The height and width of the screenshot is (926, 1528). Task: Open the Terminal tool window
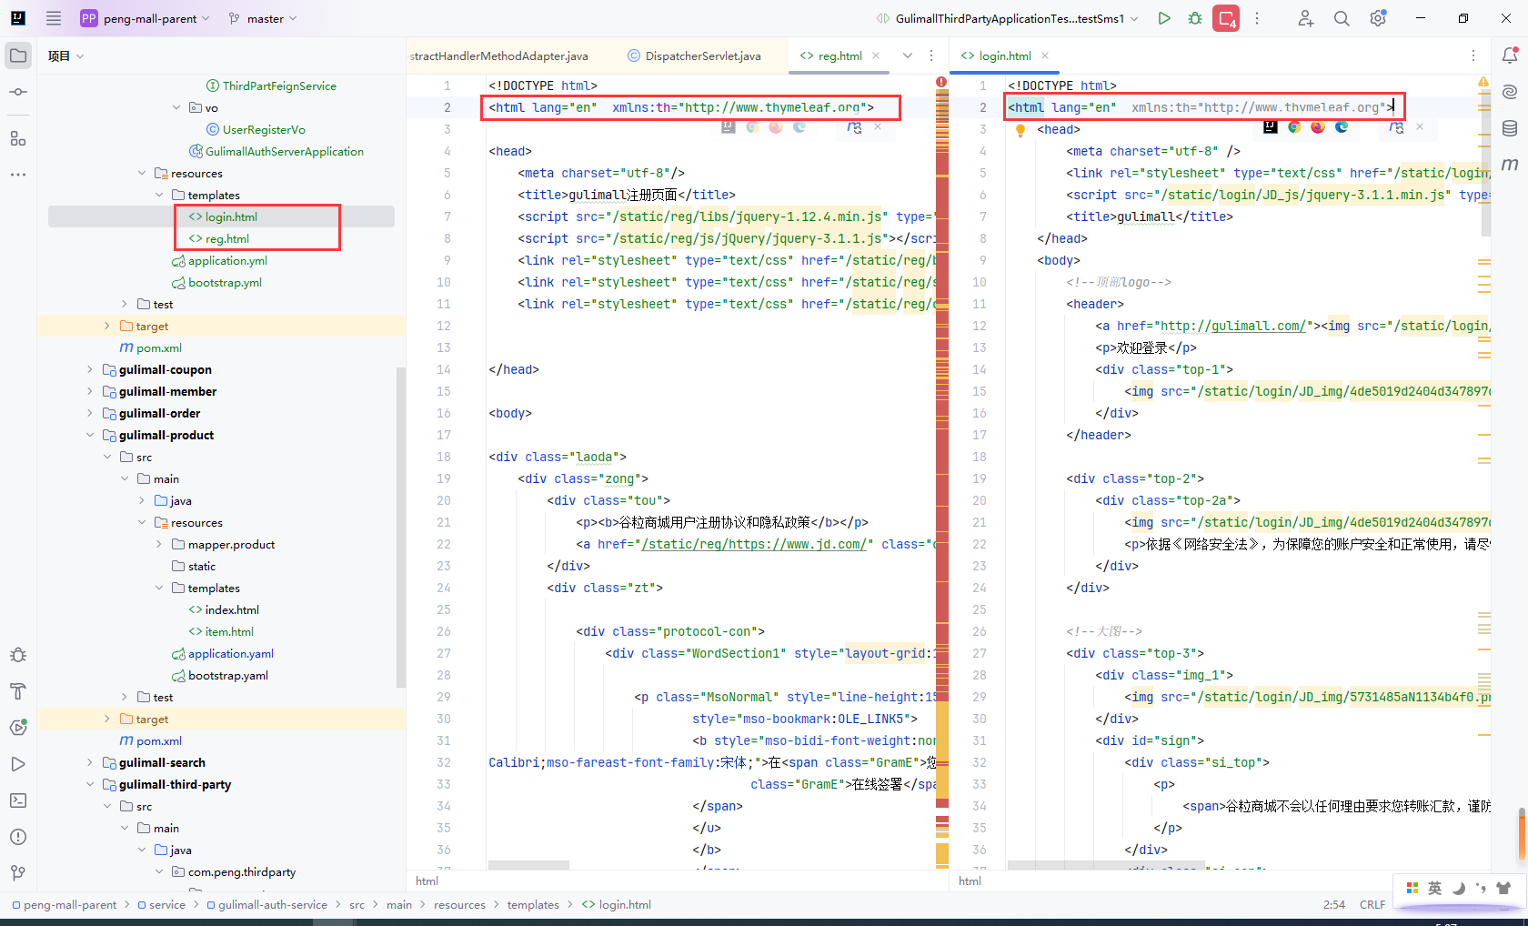pos(18,800)
